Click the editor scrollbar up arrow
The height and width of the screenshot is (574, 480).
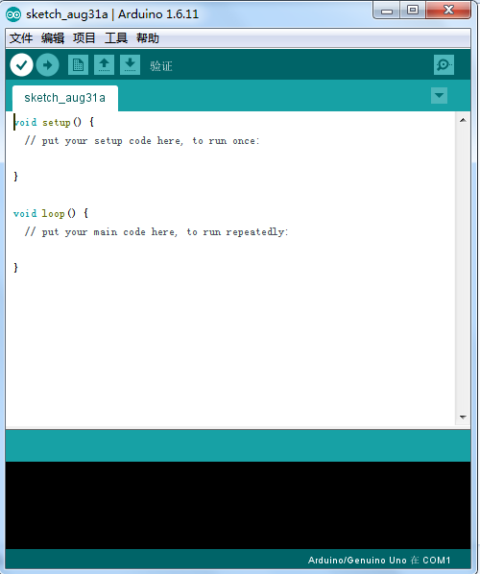463,120
